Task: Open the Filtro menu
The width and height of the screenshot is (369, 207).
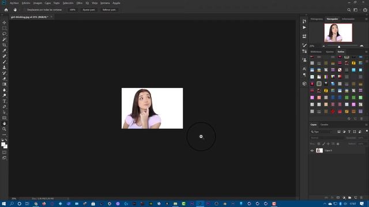Action: 80,3
